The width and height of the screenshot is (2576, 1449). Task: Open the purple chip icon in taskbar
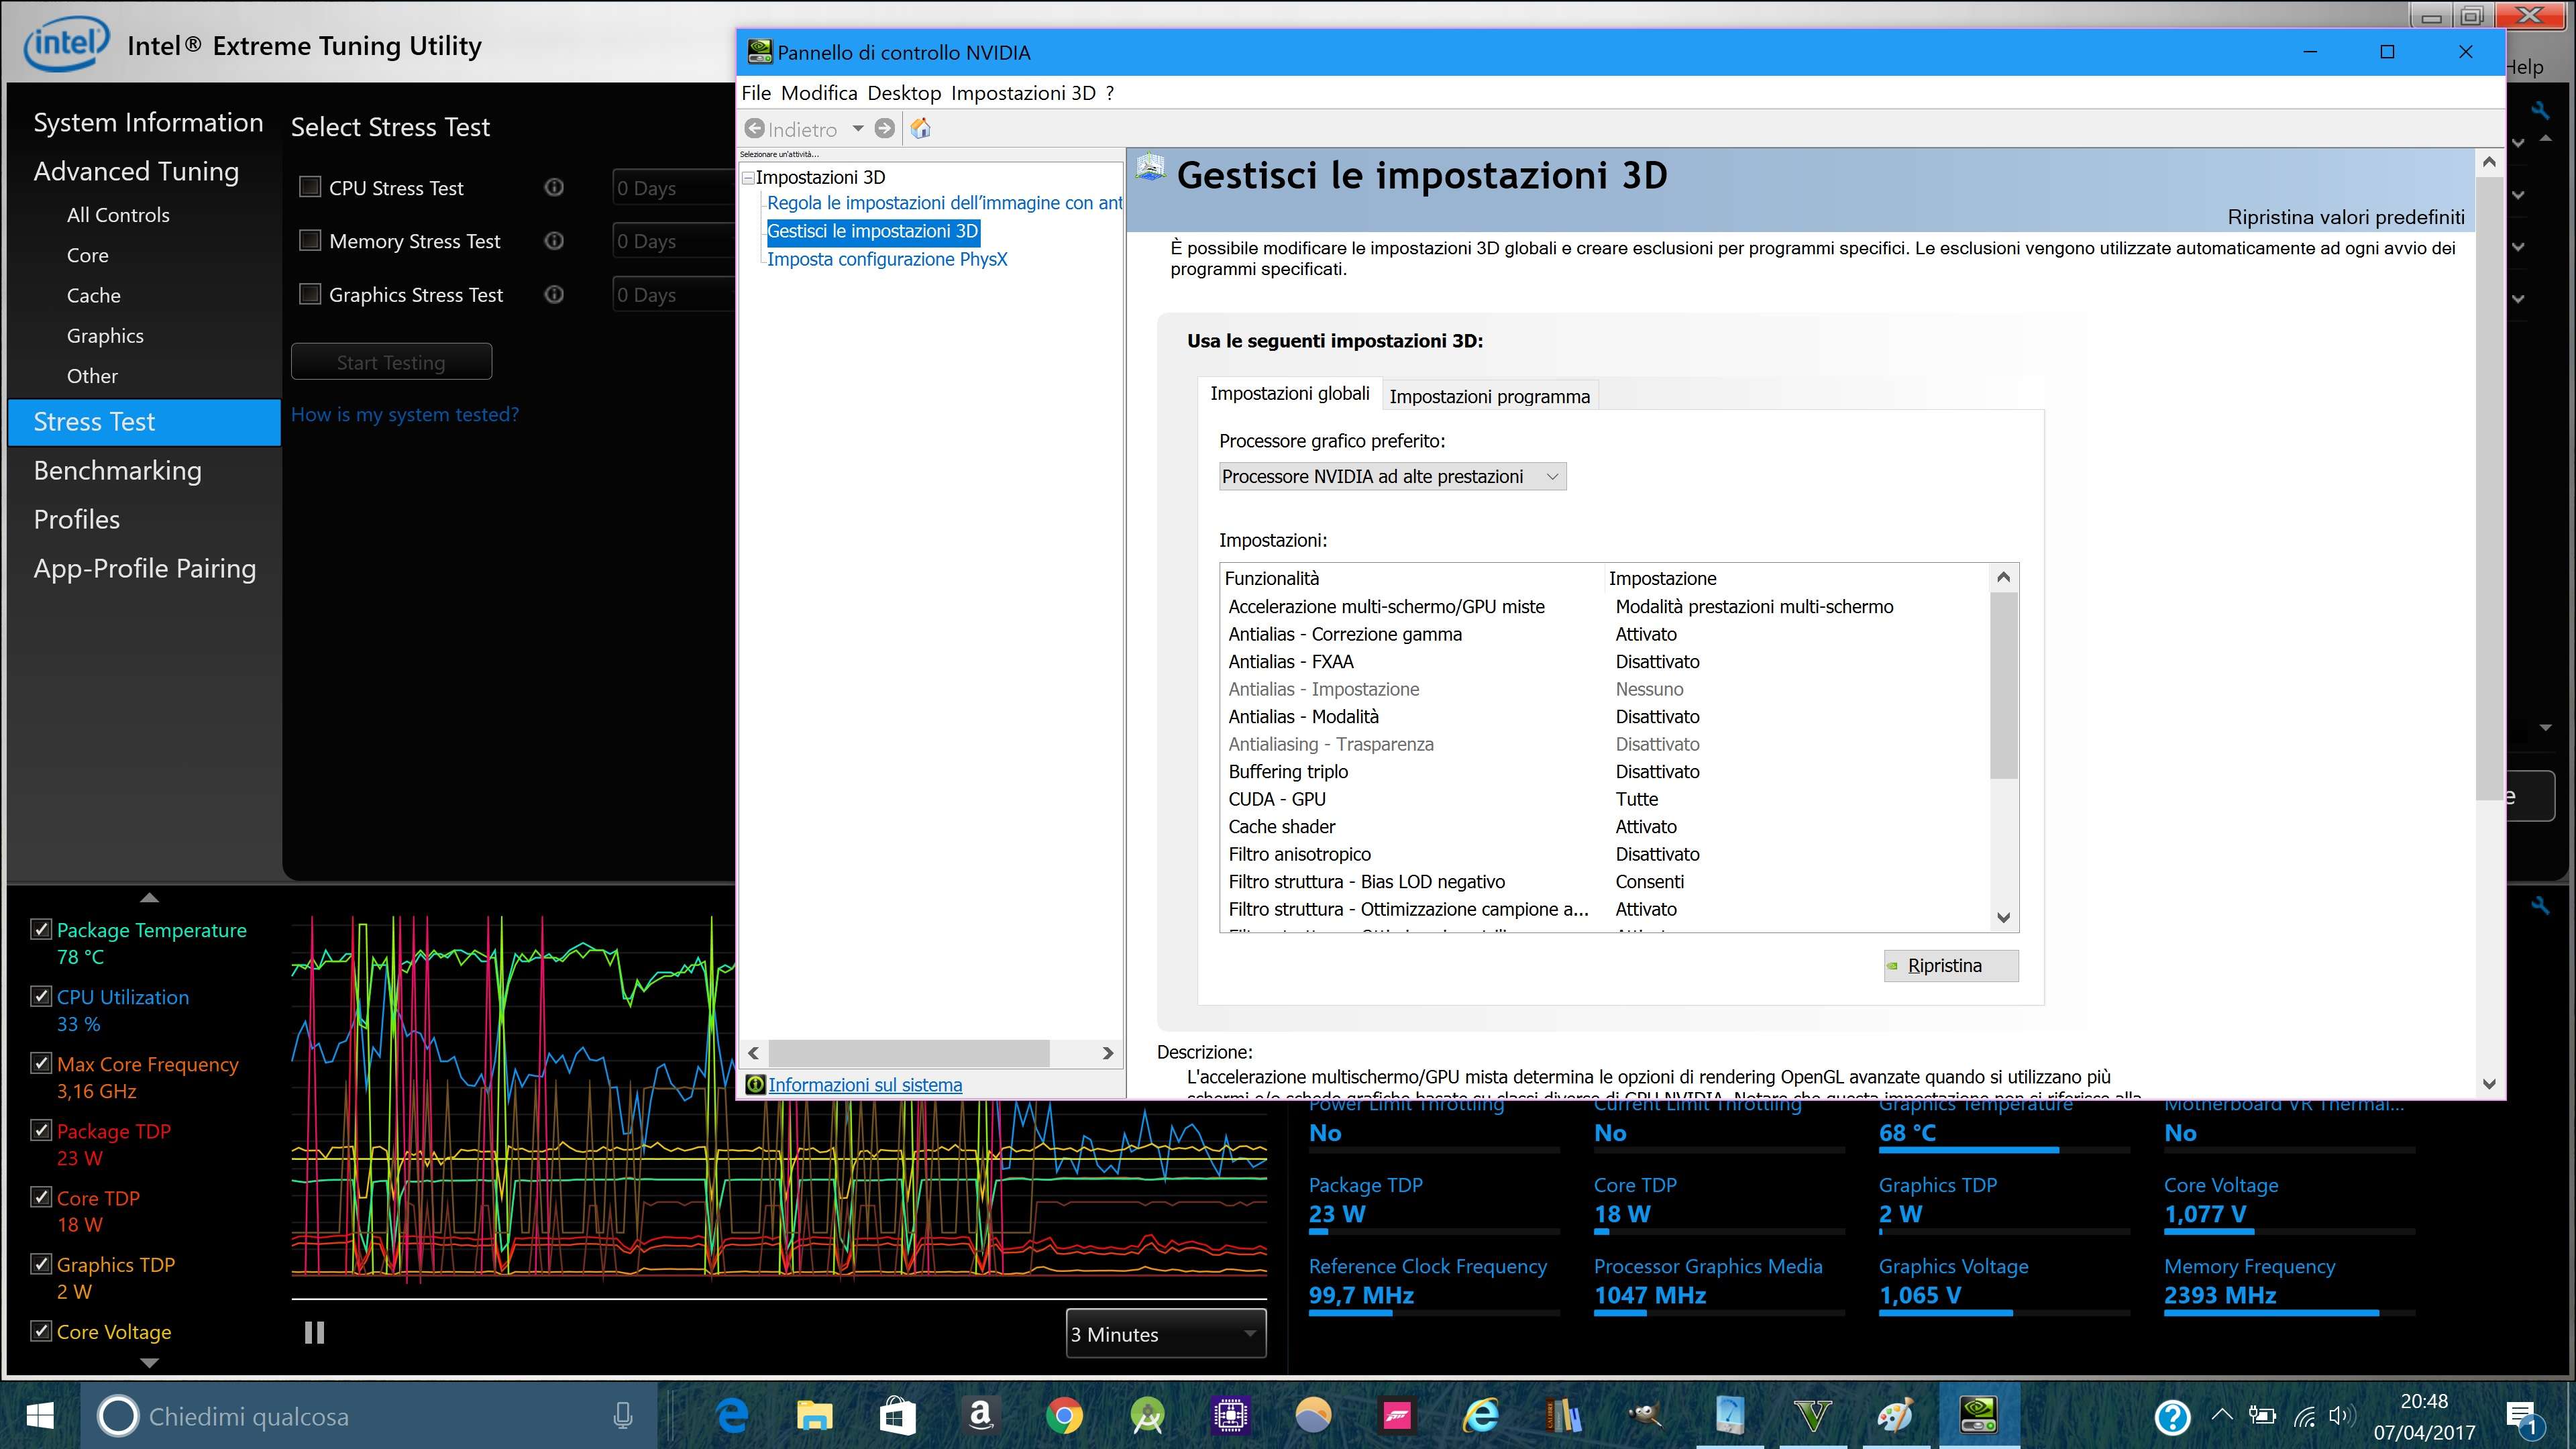[x=1230, y=1416]
